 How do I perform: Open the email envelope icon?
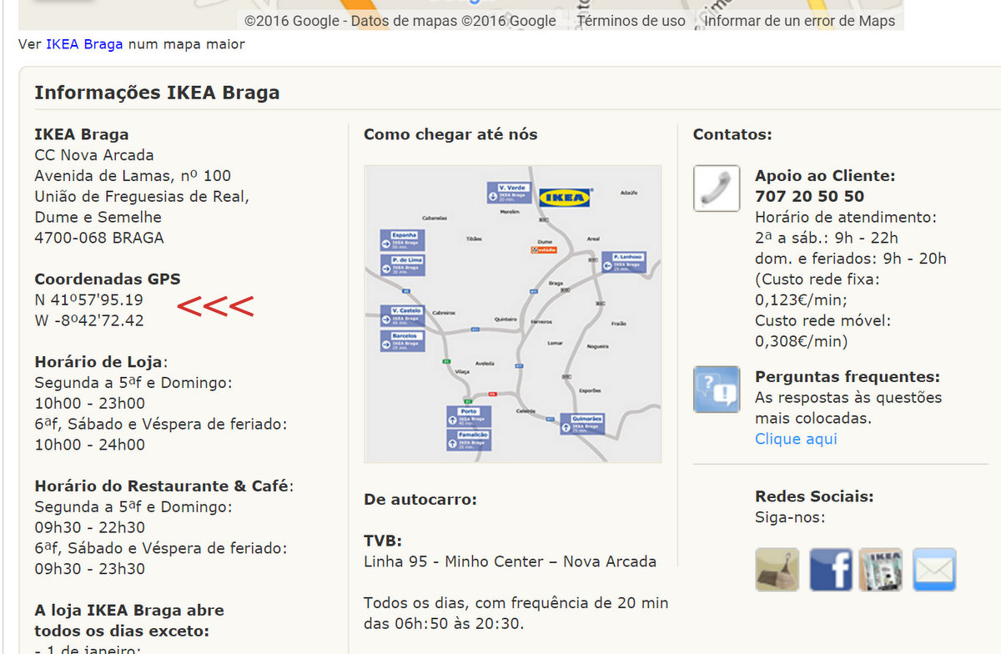934,570
